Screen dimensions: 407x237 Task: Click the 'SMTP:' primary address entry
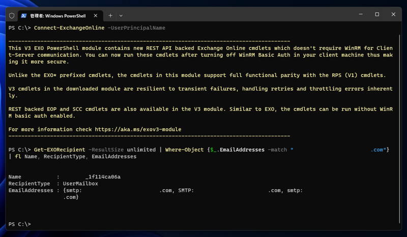coord(186,190)
